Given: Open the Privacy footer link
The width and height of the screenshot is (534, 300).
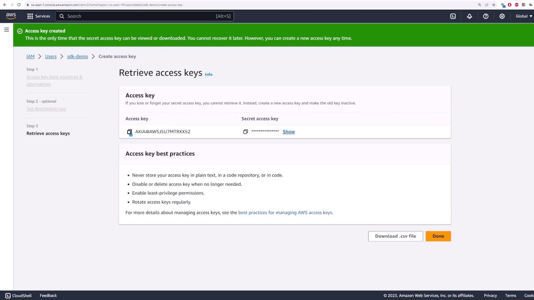Looking at the screenshot, I should point(490,296).
